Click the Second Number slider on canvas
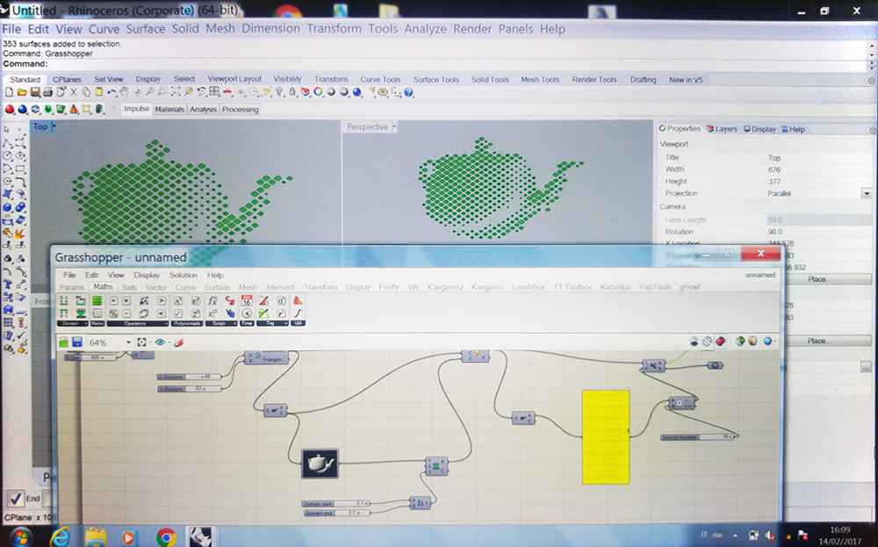Viewport: 878px width, 547px height. 697,436
